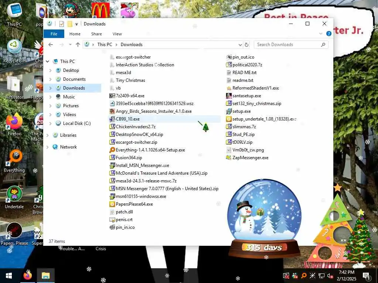Viewport: 378px width, 283px height.
Task: Select the Vm0b0t_cw.png file
Action: tap(245, 150)
